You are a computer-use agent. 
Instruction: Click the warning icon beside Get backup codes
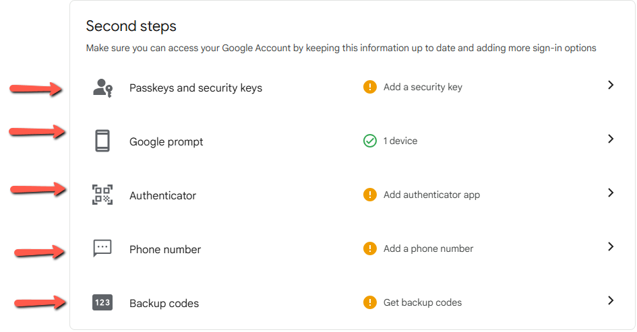pos(369,302)
